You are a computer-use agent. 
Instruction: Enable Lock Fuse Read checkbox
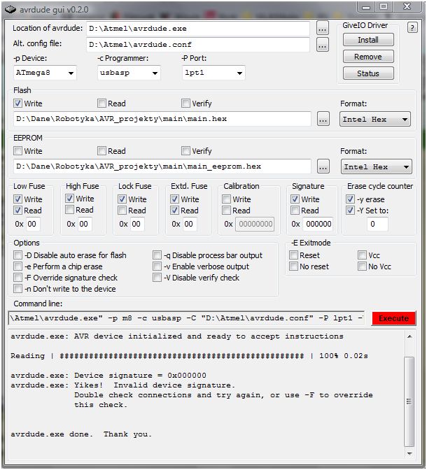click(x=122, y=211)
